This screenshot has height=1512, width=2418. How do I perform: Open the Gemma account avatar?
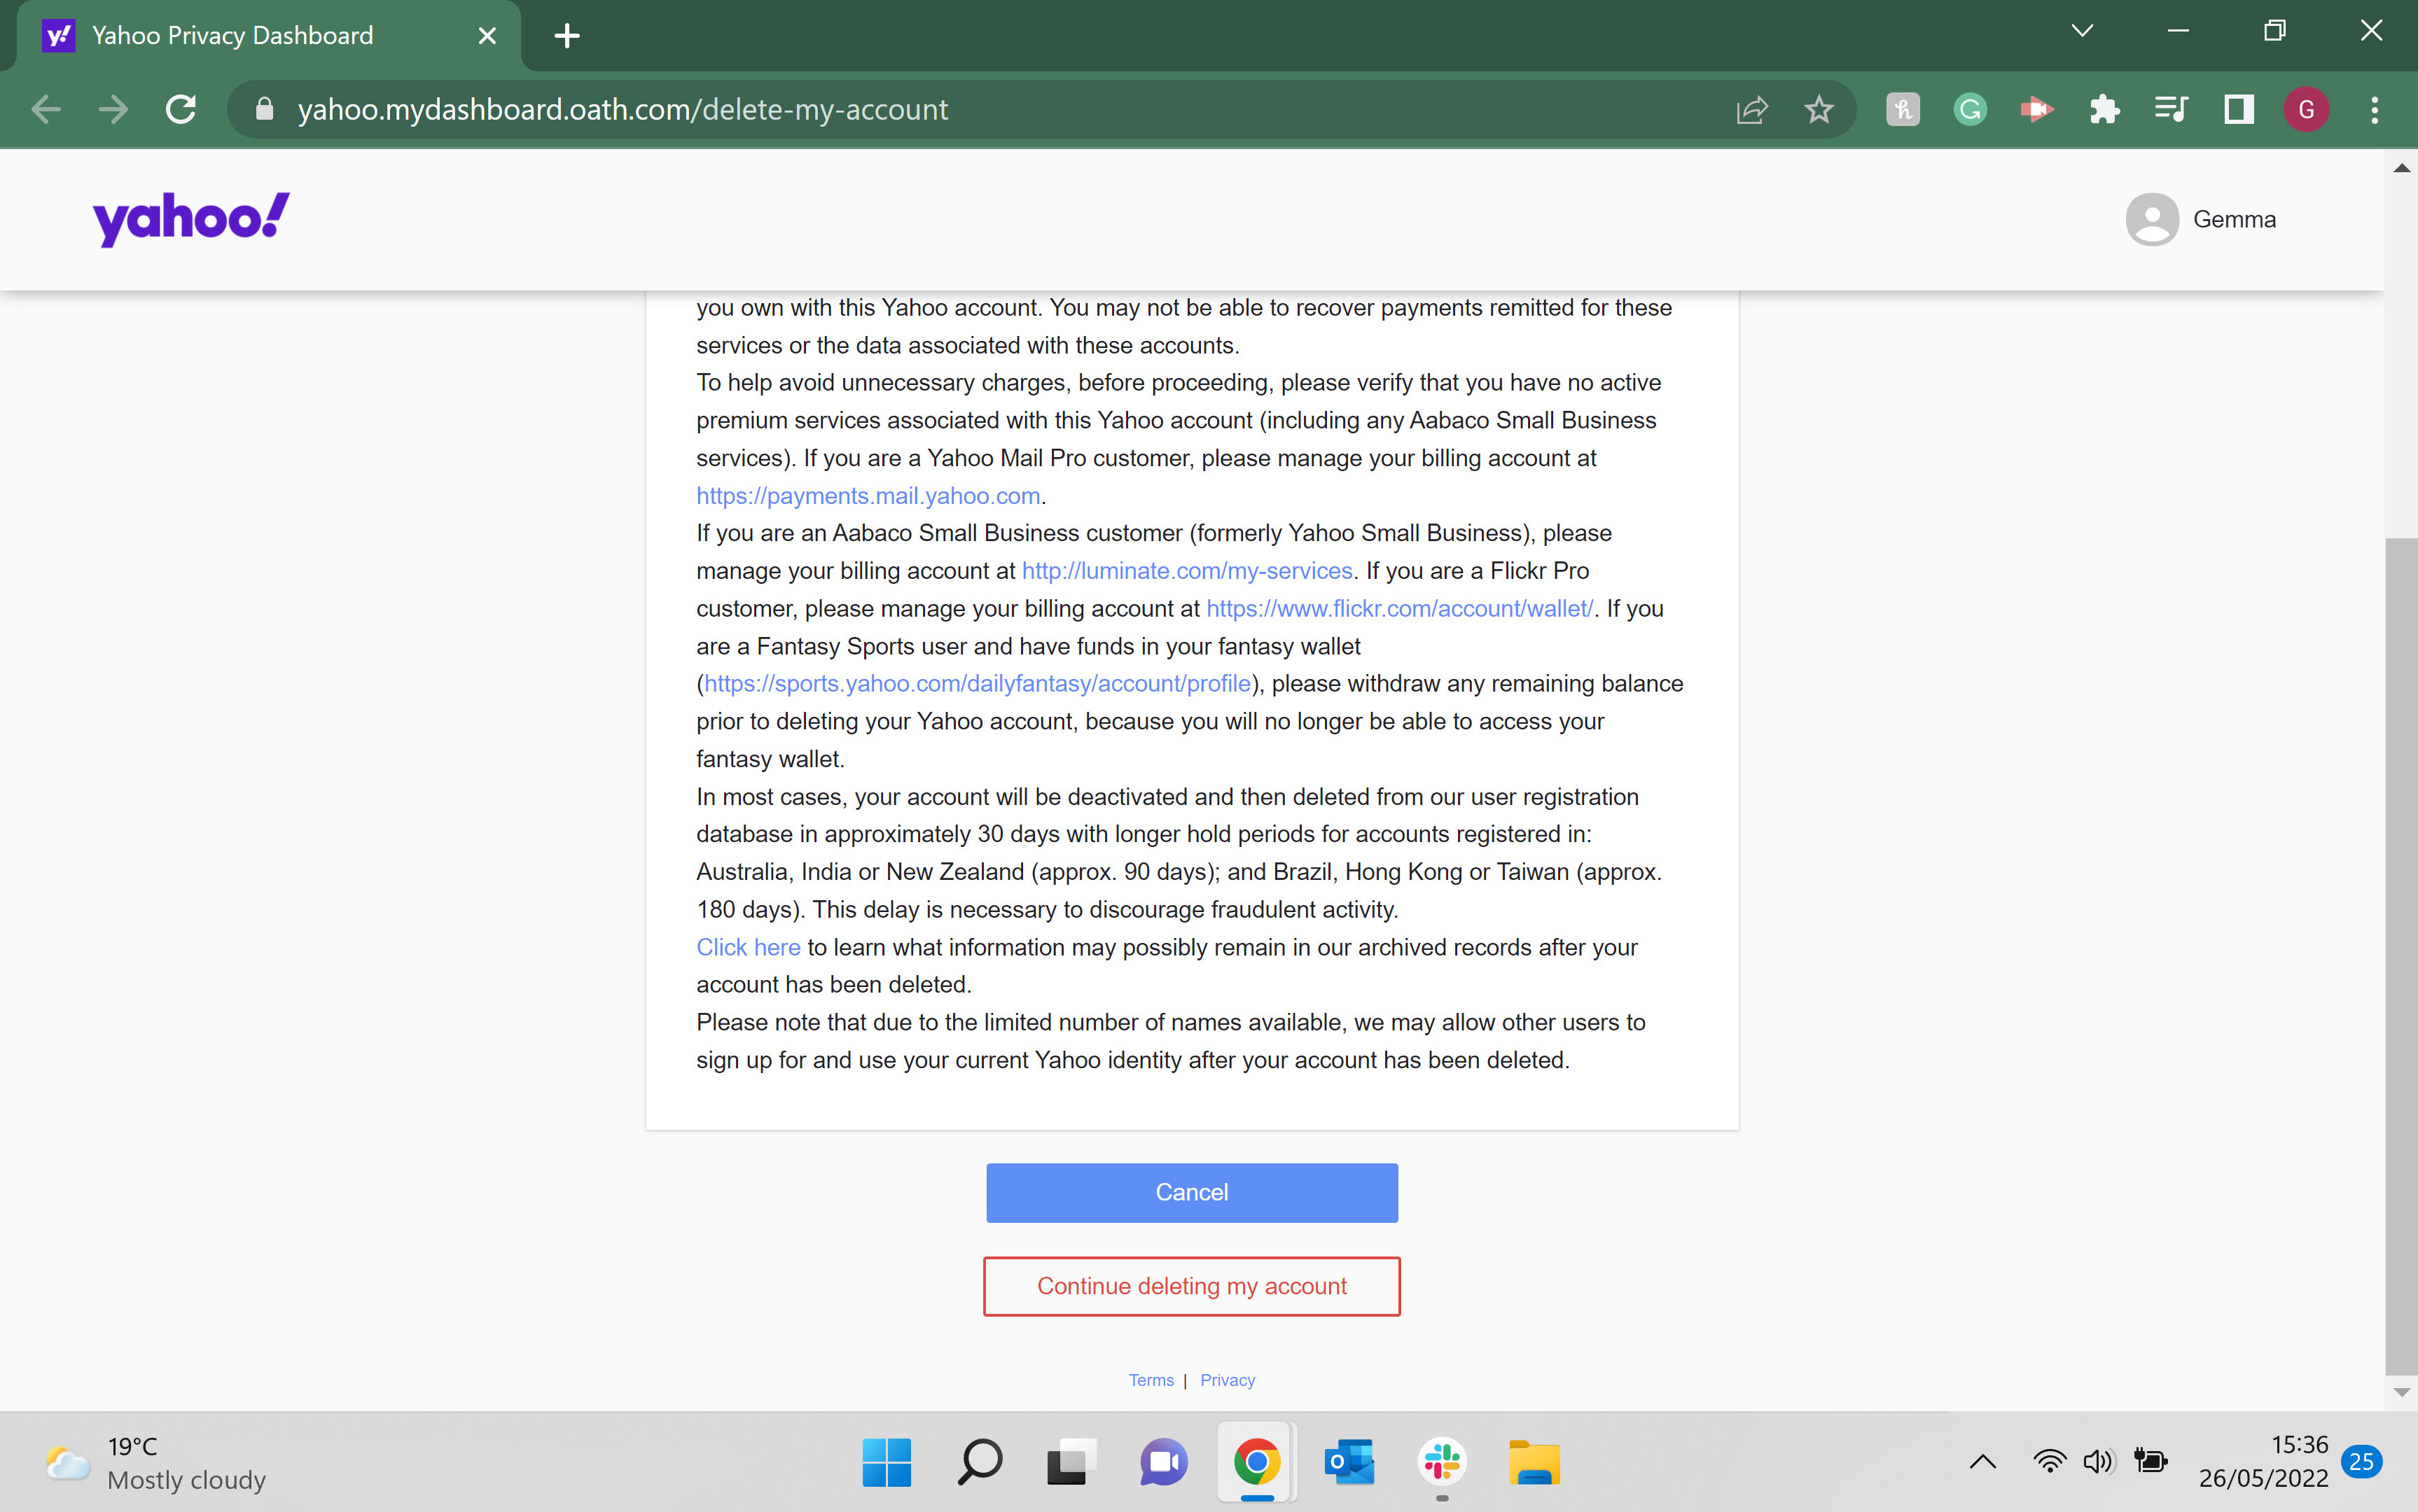pyautogui.click(x=2151, y=219)
